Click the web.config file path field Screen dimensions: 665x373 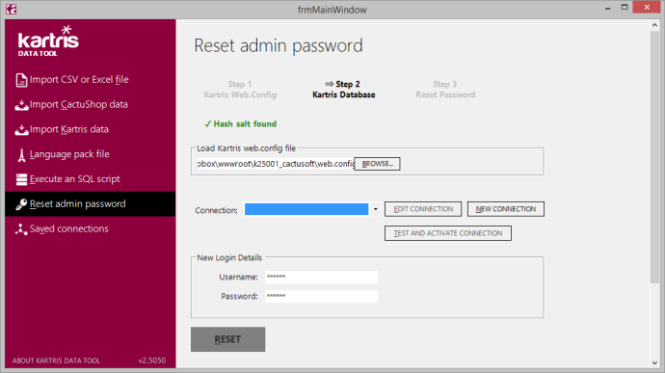[276, 164]
